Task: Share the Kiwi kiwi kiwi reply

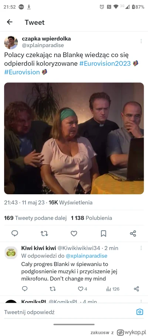Action: click(137, 289)
